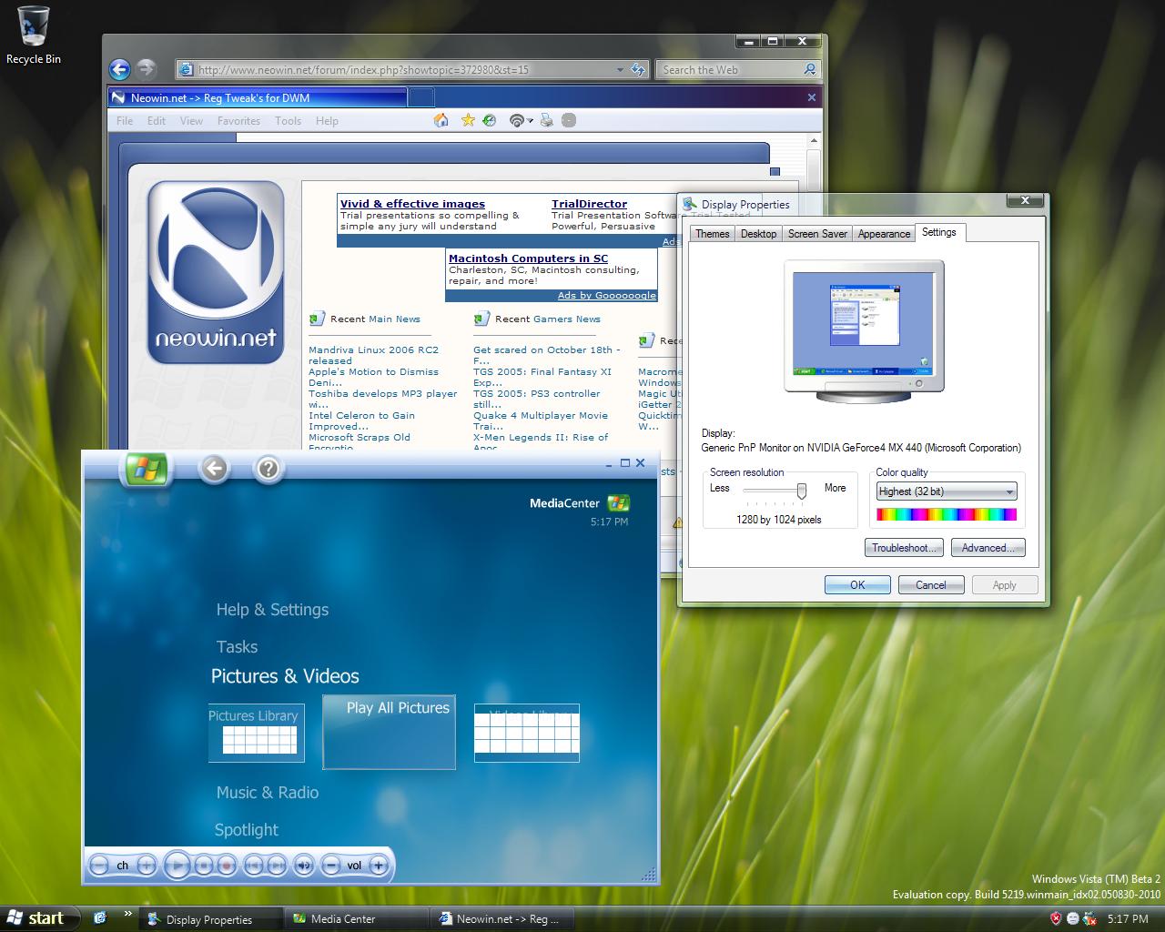Open the Favorites menu in browser

[x=238, y=121]
